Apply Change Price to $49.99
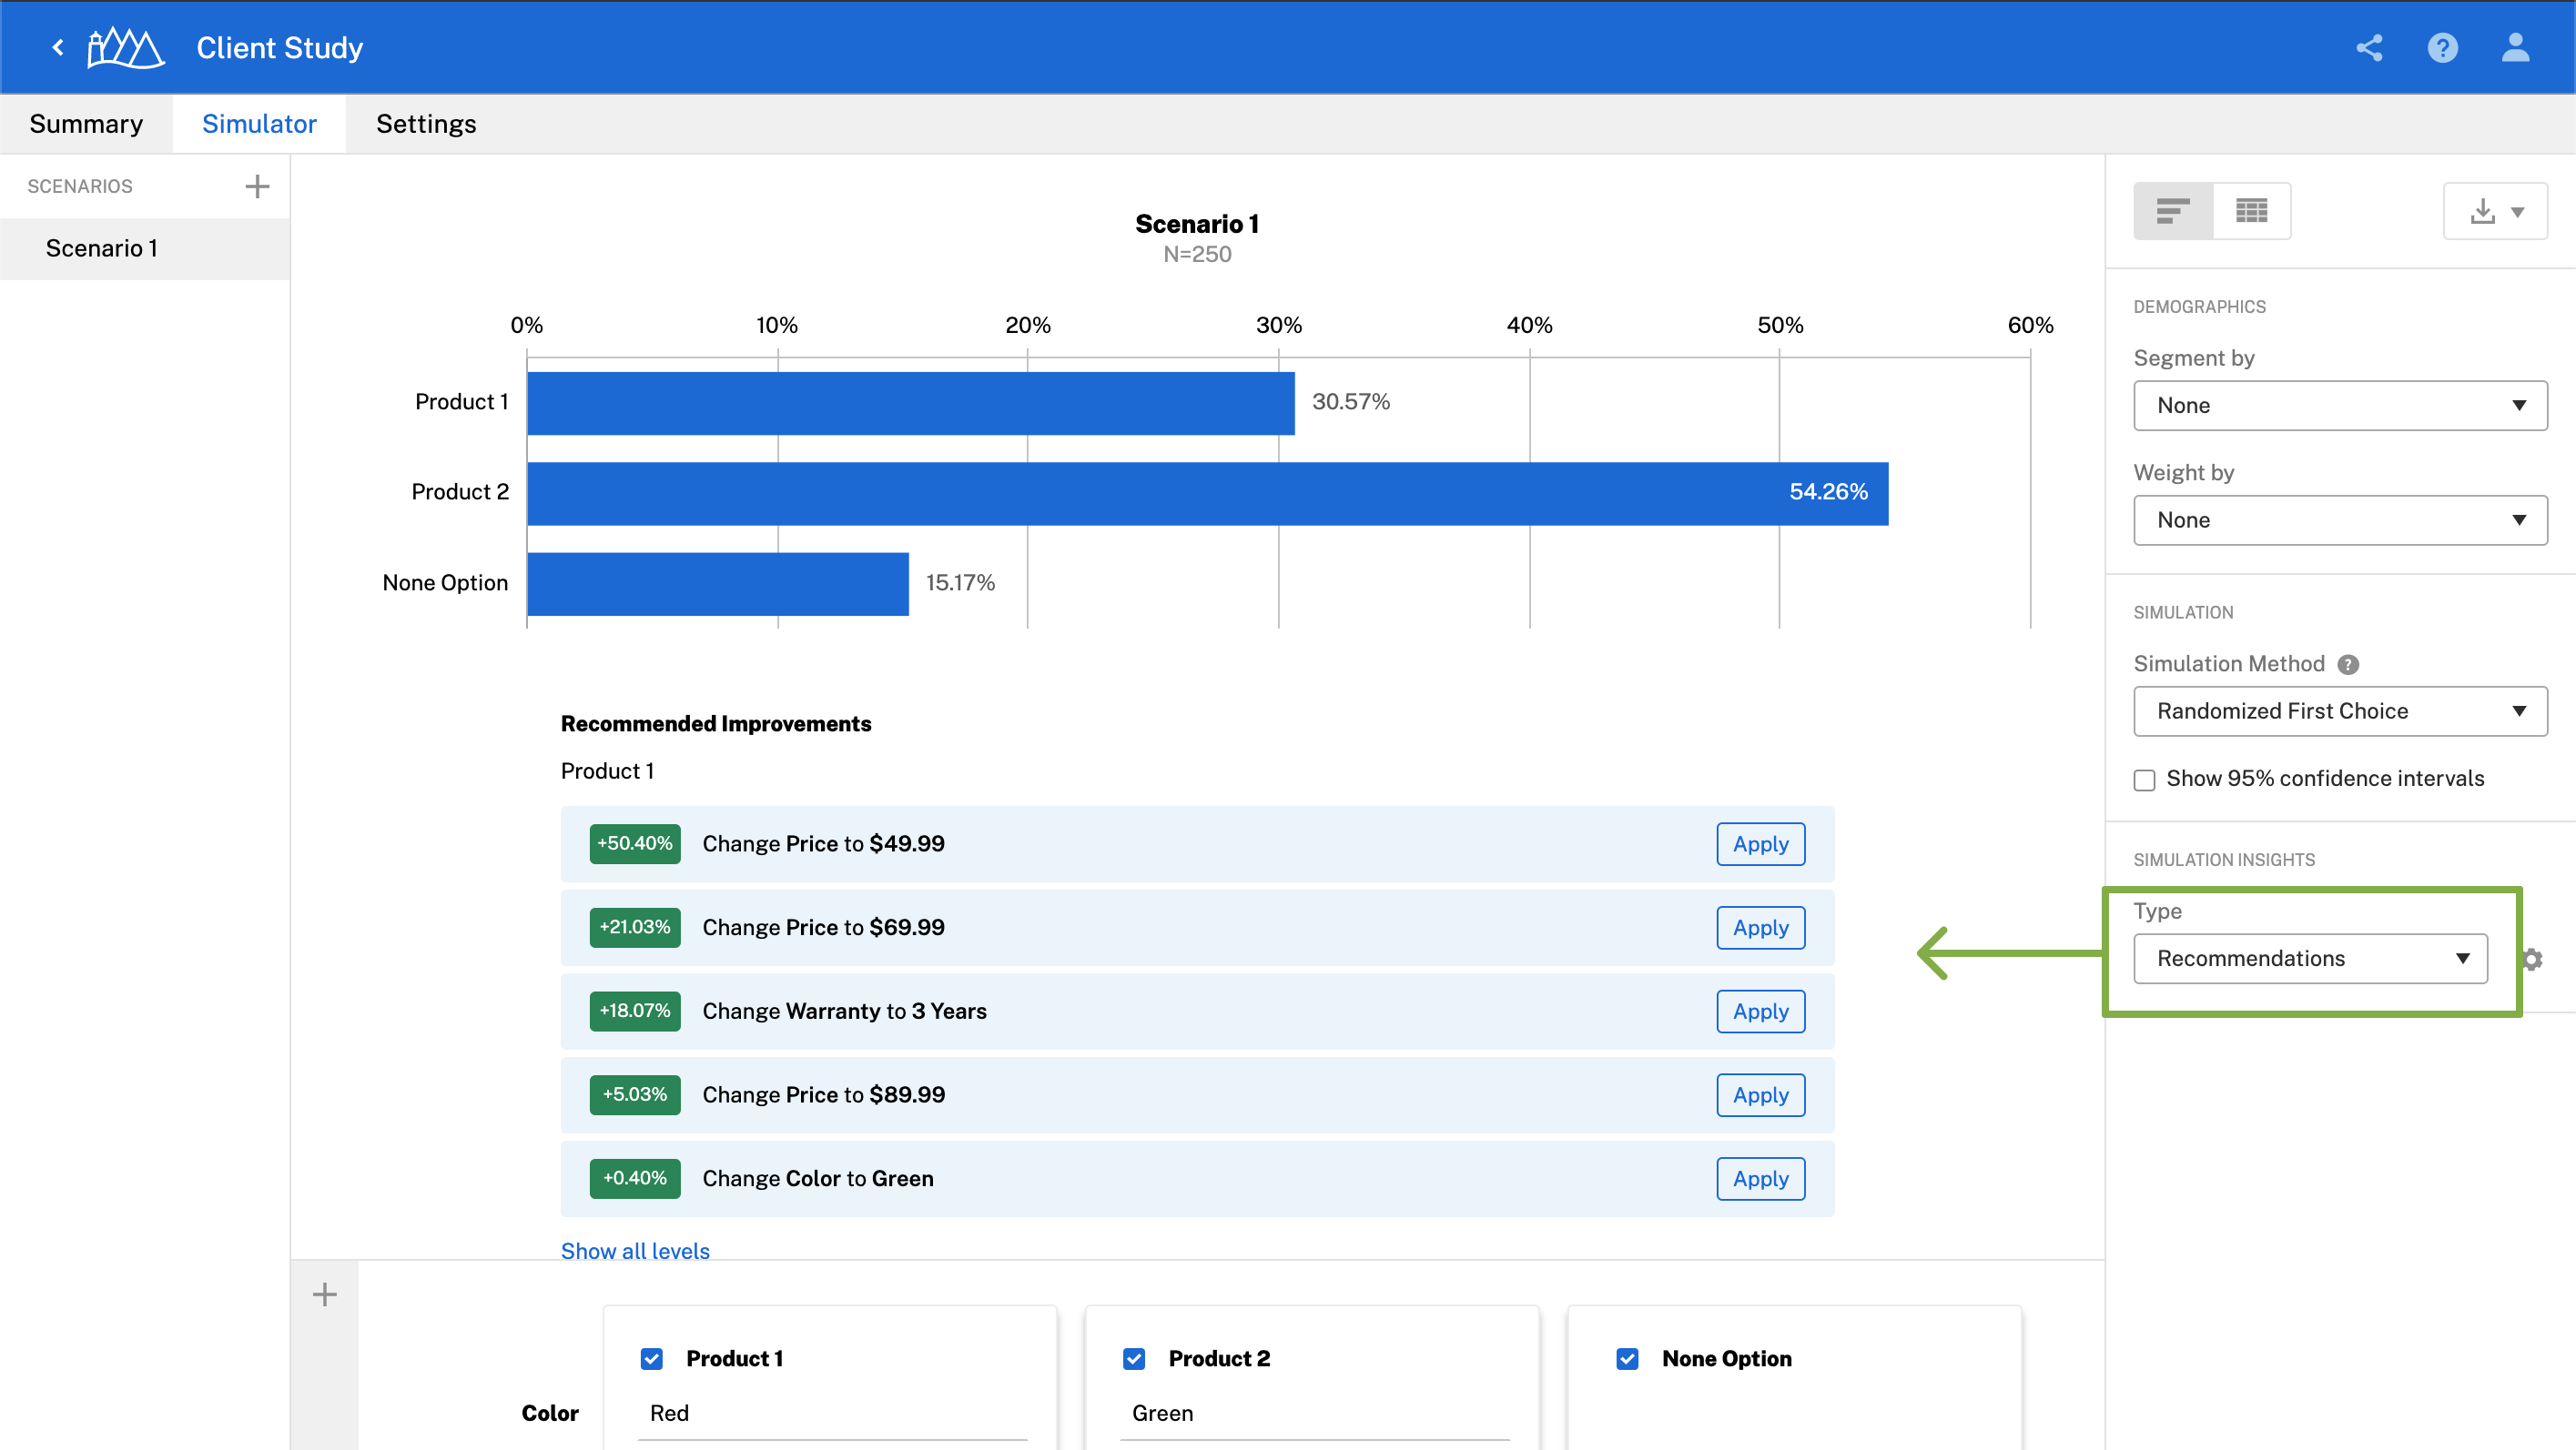This screenshot has width=2576, height=1450. [1760, 844]
